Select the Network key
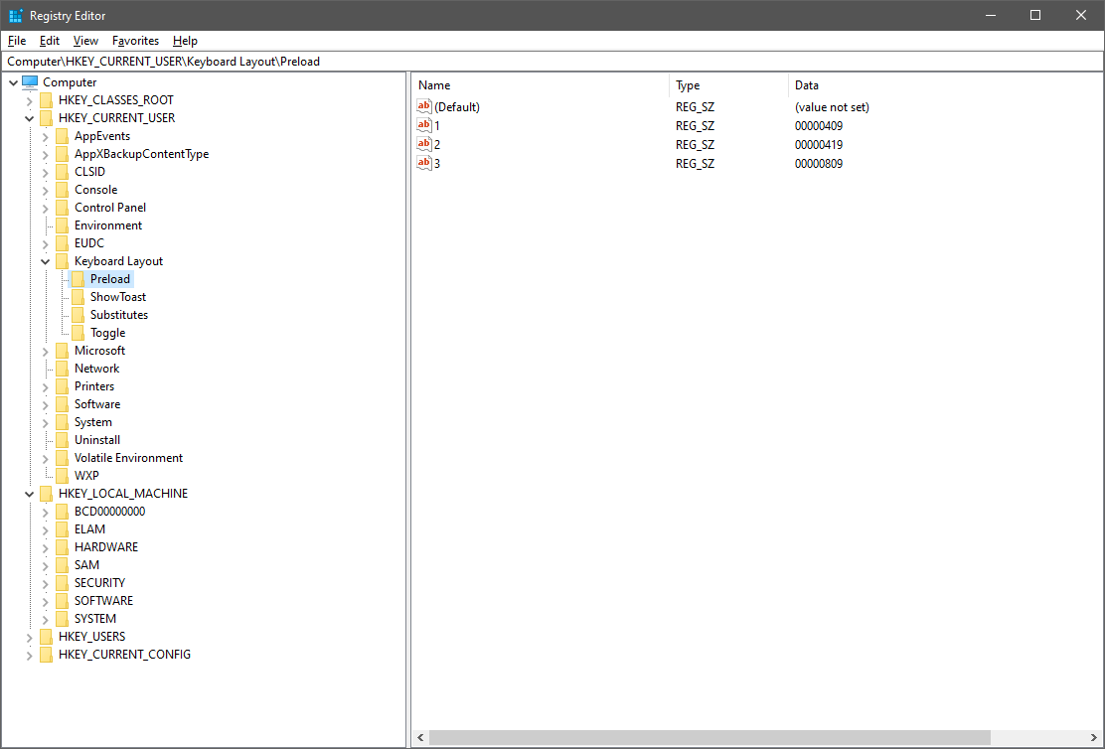Image resolution: width=1105 pixels, height=749 pixels. pyautogui.click(x=97, y=369)
